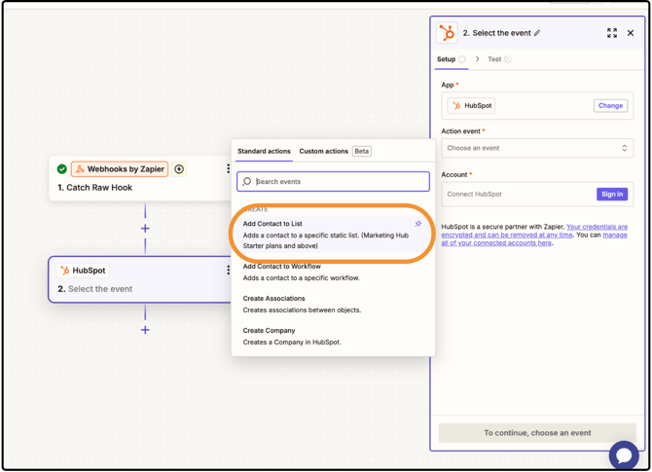Click the HubSpot badge on step 2
Image resolution: width=652 pixels, height=472 pixels.
[83, 271]
